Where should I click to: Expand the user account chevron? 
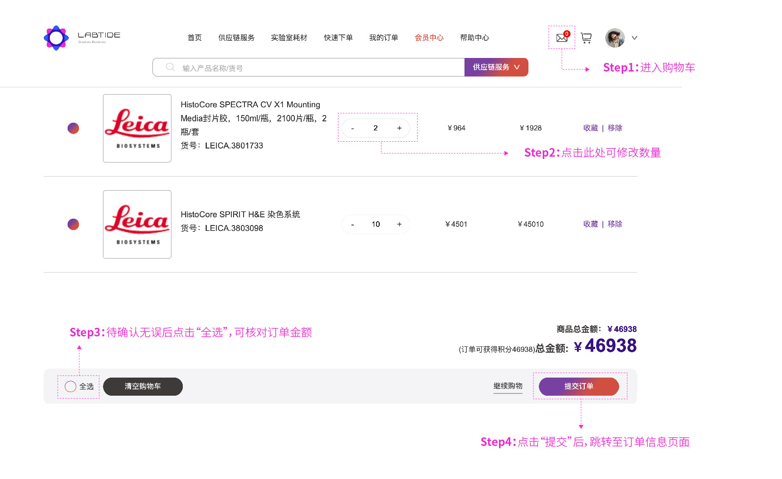(635, 38)
